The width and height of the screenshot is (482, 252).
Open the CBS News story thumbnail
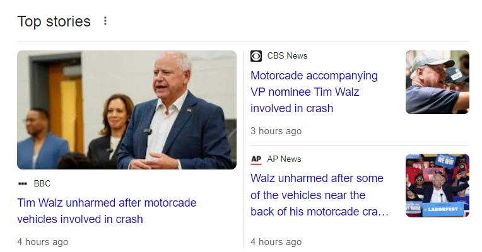437,82
